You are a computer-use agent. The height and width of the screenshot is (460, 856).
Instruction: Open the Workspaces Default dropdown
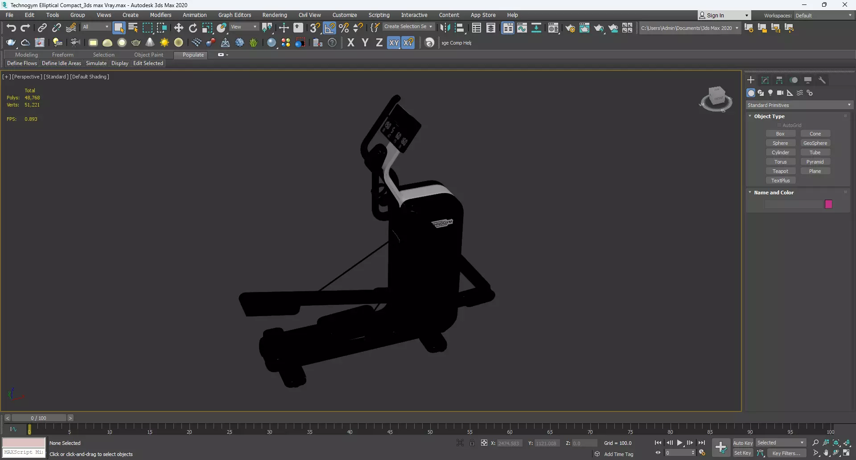(x=823, y=16)
